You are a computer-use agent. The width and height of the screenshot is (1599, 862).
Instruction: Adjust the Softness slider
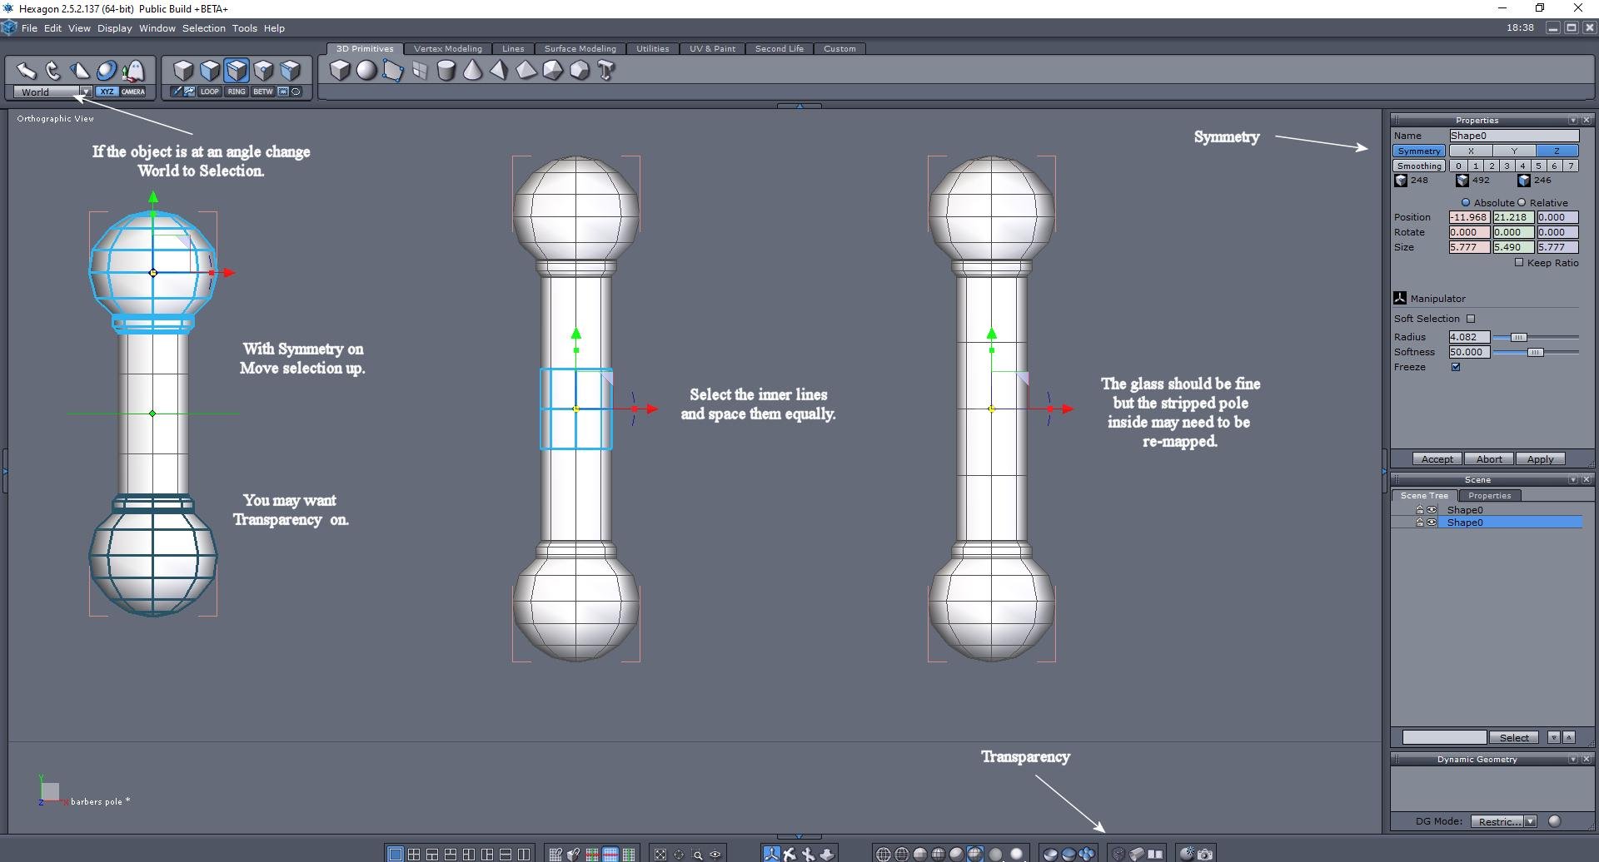tap(1535, 352)
